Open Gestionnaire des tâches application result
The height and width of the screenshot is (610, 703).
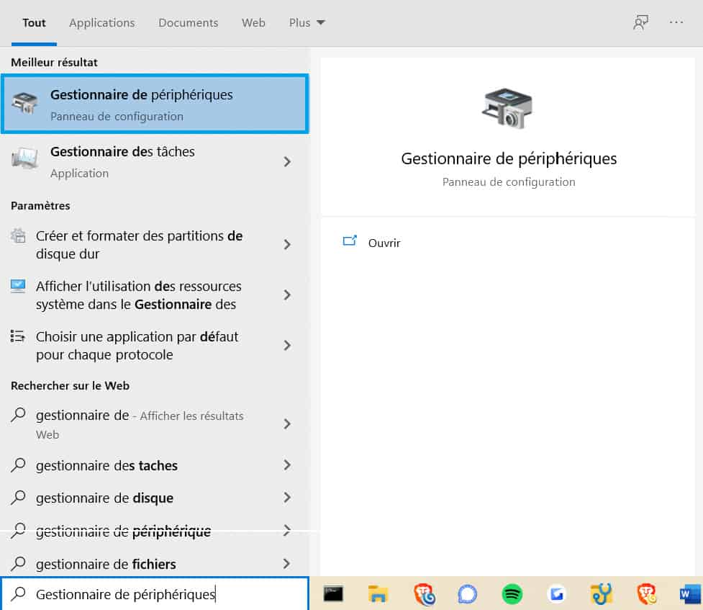(155, 161)
